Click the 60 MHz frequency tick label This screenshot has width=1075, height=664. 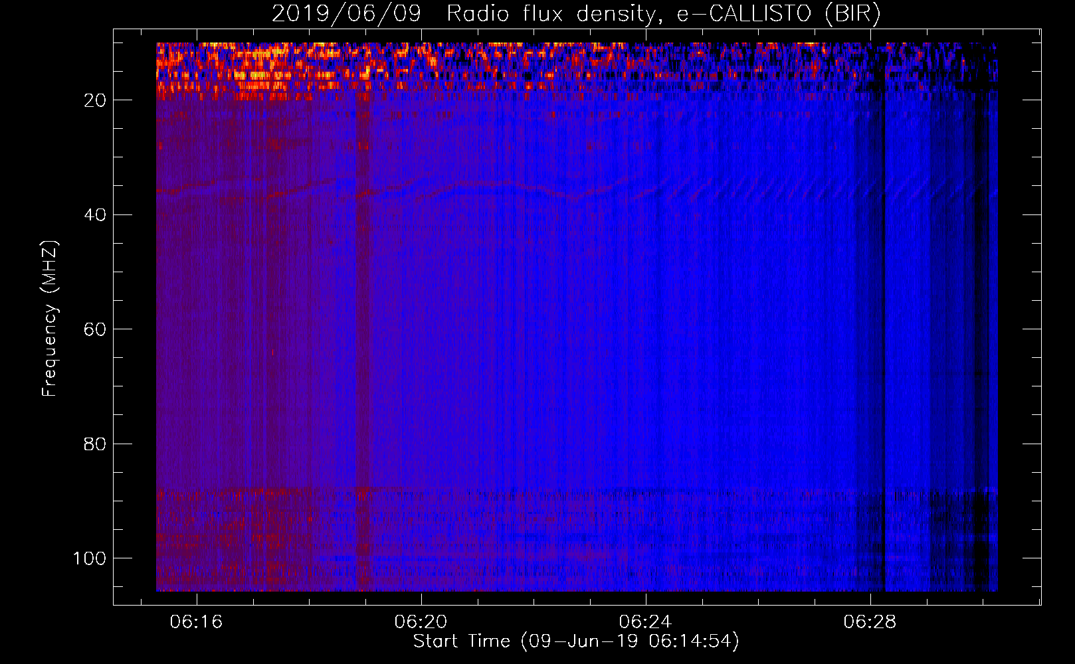(95, 330)
